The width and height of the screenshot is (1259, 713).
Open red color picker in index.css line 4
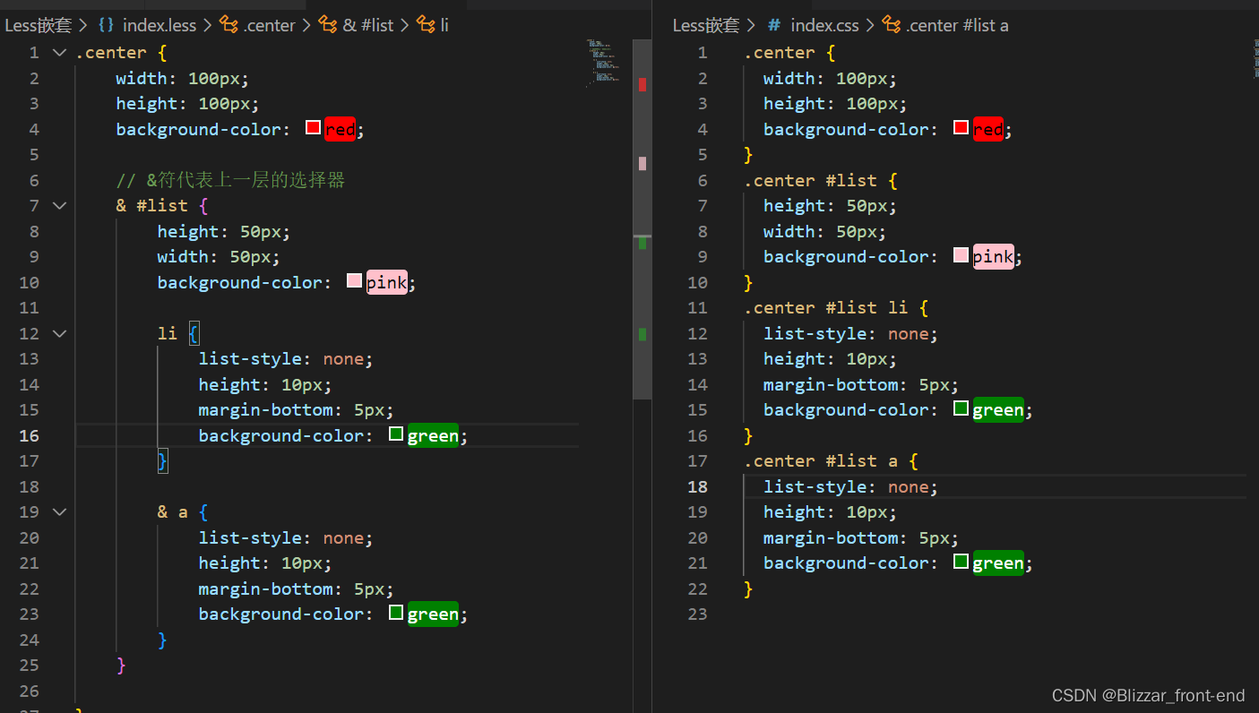[961, 128]
